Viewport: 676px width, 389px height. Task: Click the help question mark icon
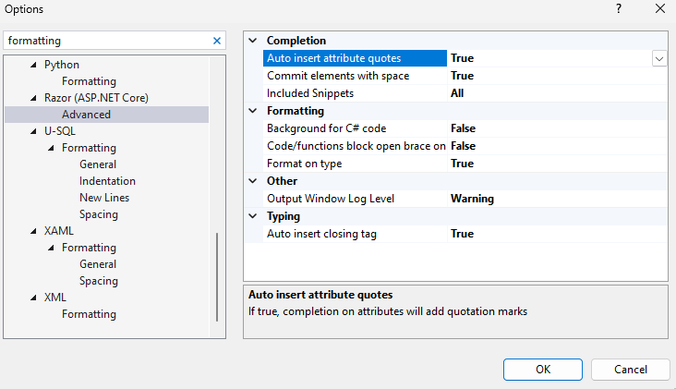point(618,8)
